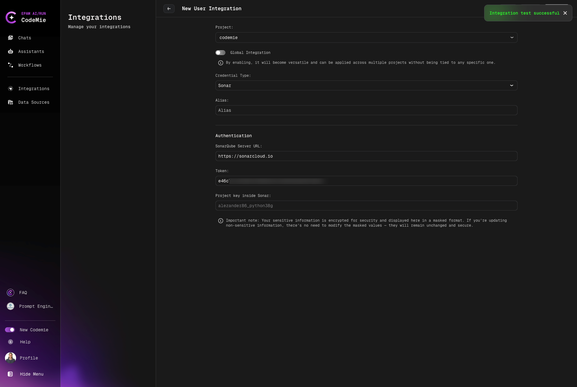Expand the Project dropdown showing codemie
577x387 pixels.
(x=366, y=37)
